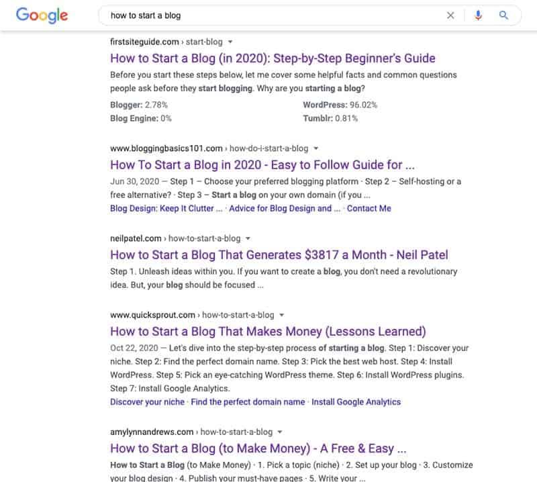Click www.bloggingbasics101.com URL breadcrumb
This screenshot has height=482, width=537.
[209, 148]
